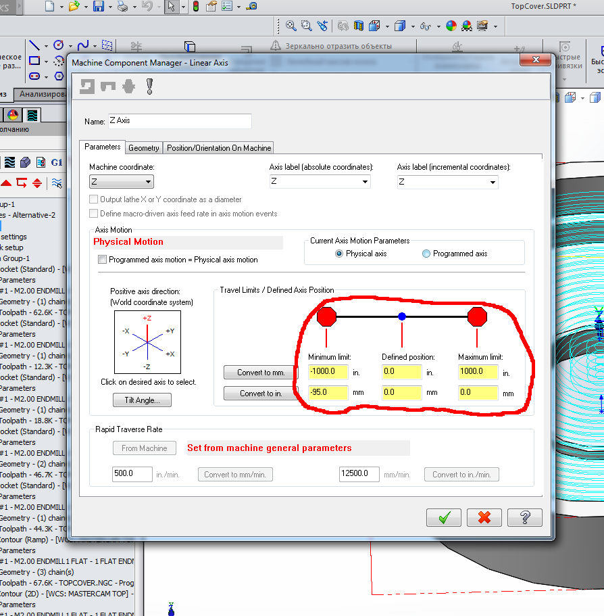Click the Tilt Angle button
Screen dimensions: 604x616
142,400
